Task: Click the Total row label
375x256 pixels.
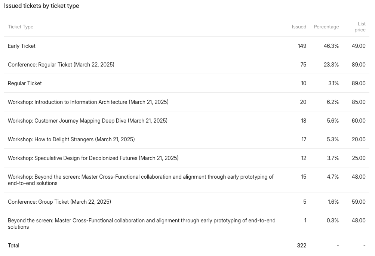Action: tap(13, 246)
